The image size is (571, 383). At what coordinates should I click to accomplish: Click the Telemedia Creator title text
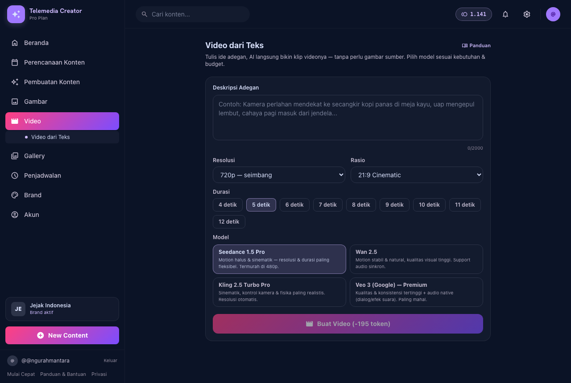click(x=56, y=11)
